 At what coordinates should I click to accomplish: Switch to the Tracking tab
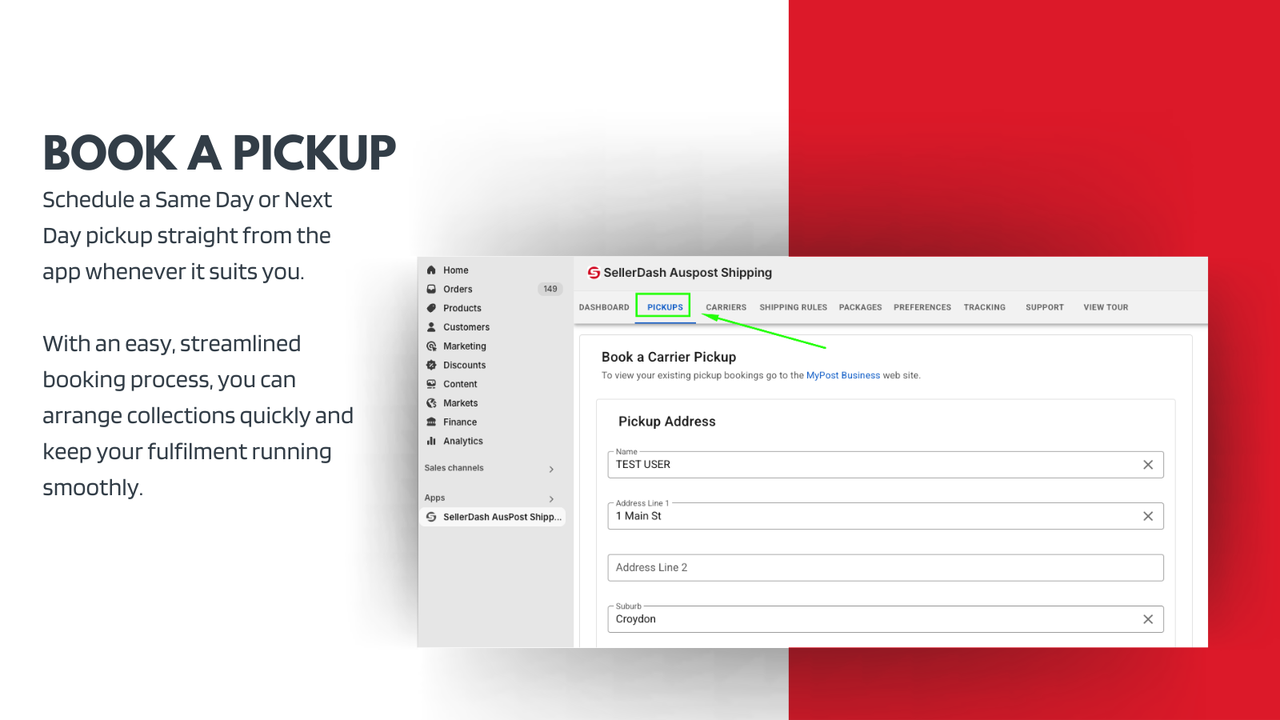click(984, 307)
